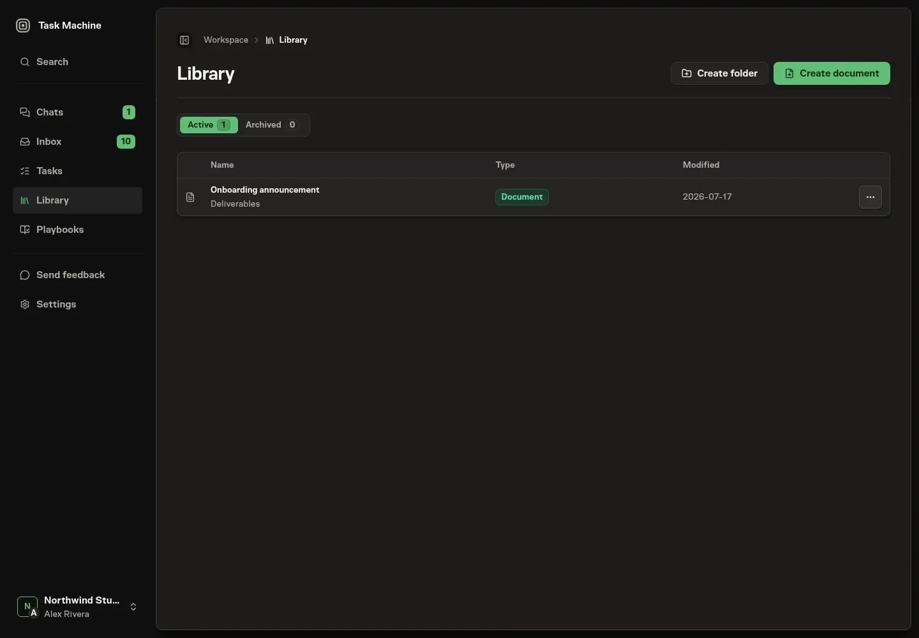Click the Alex Rivera user name
This screenshot has height=638, width=919.
pyautogui.click(x=66, y=614)
